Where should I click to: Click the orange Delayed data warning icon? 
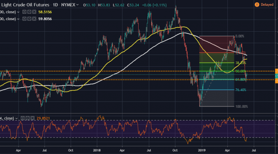[x=257, y=5]
